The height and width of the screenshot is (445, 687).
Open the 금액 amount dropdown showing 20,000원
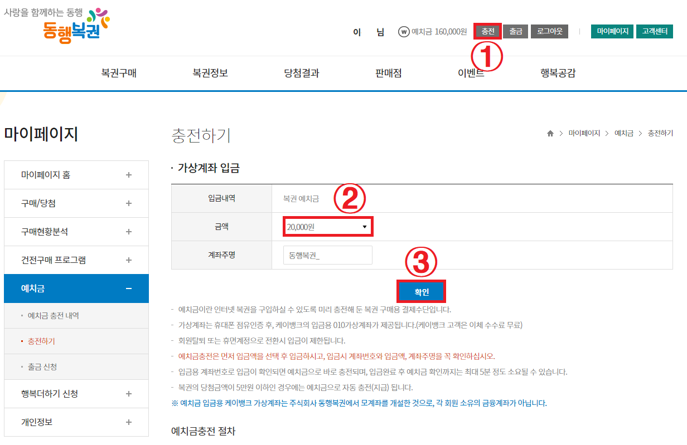pos(327,226)
